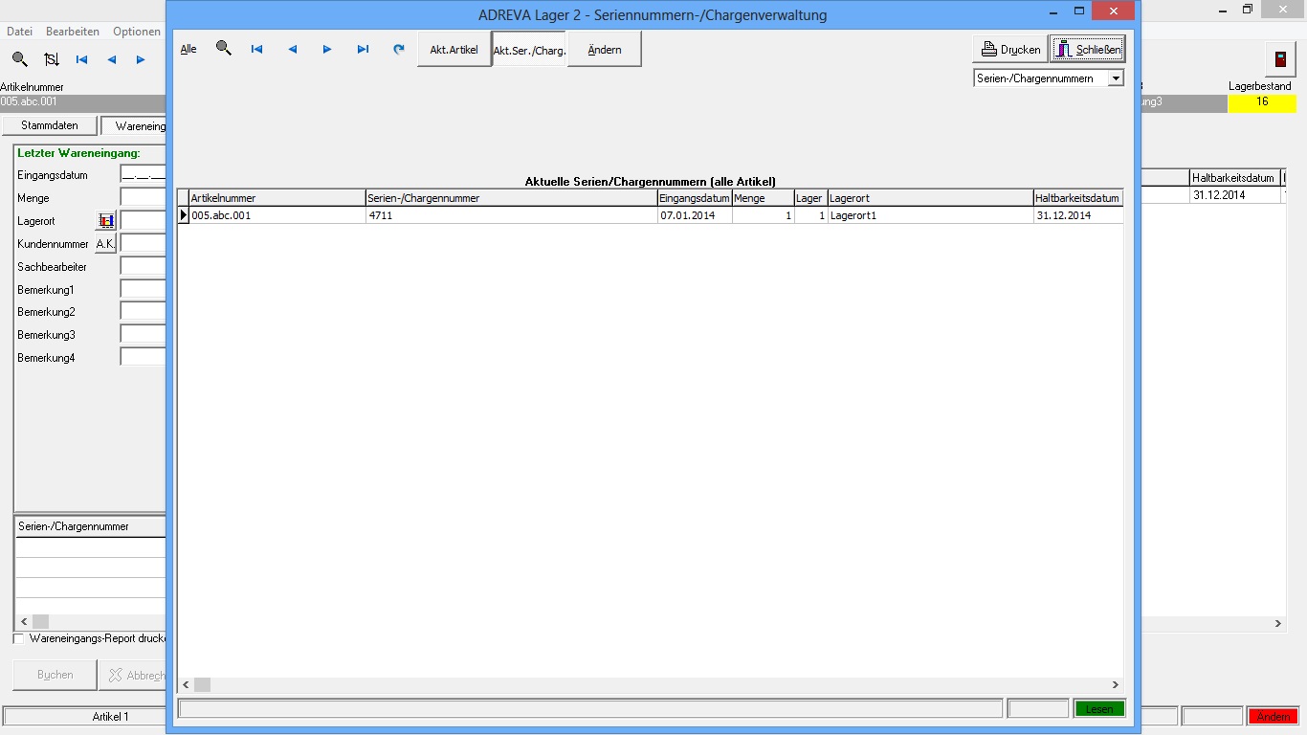The height and width of the screenshot is (735, 1307).
Task: Open Bearbeiten menu in main window
Action: pos(73,32)
